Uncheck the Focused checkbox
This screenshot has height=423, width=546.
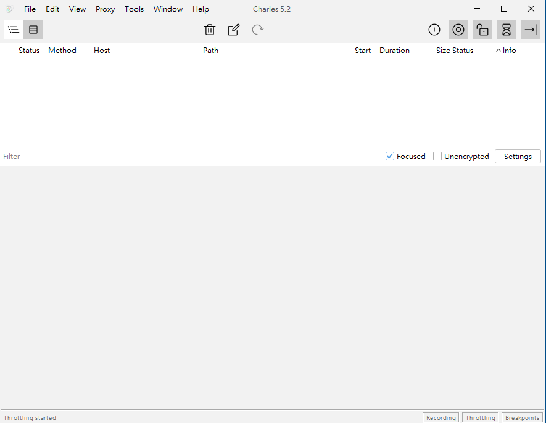point(390,157)
